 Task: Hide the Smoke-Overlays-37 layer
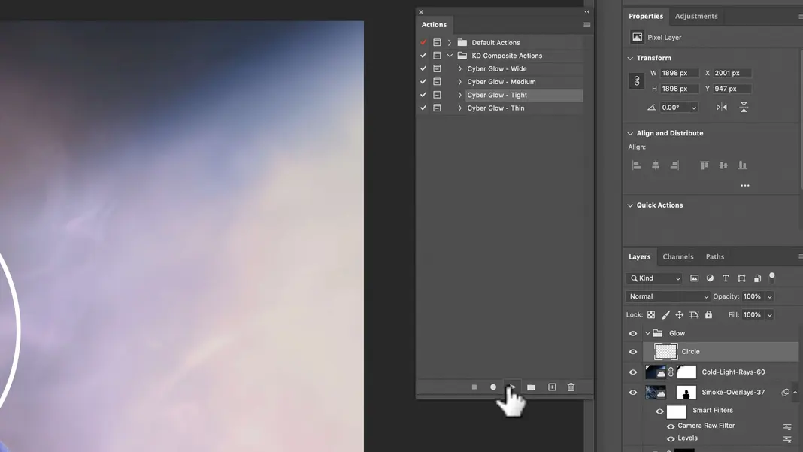(633, 393)
